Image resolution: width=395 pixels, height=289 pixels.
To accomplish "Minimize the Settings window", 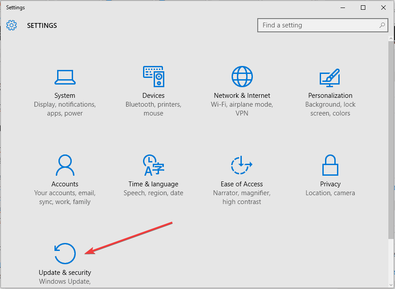I will pos(343,8).
